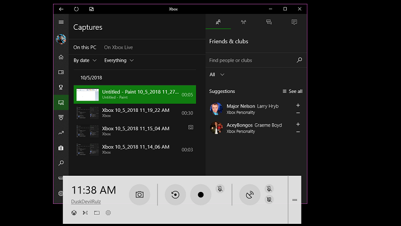401x226 pixels.
Task: Select the On Xbox Live tab
Action: coord(119,47)
